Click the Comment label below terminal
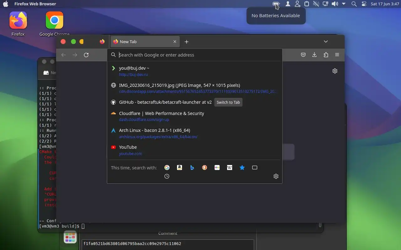The image size is (401, 250). [168, 233]
